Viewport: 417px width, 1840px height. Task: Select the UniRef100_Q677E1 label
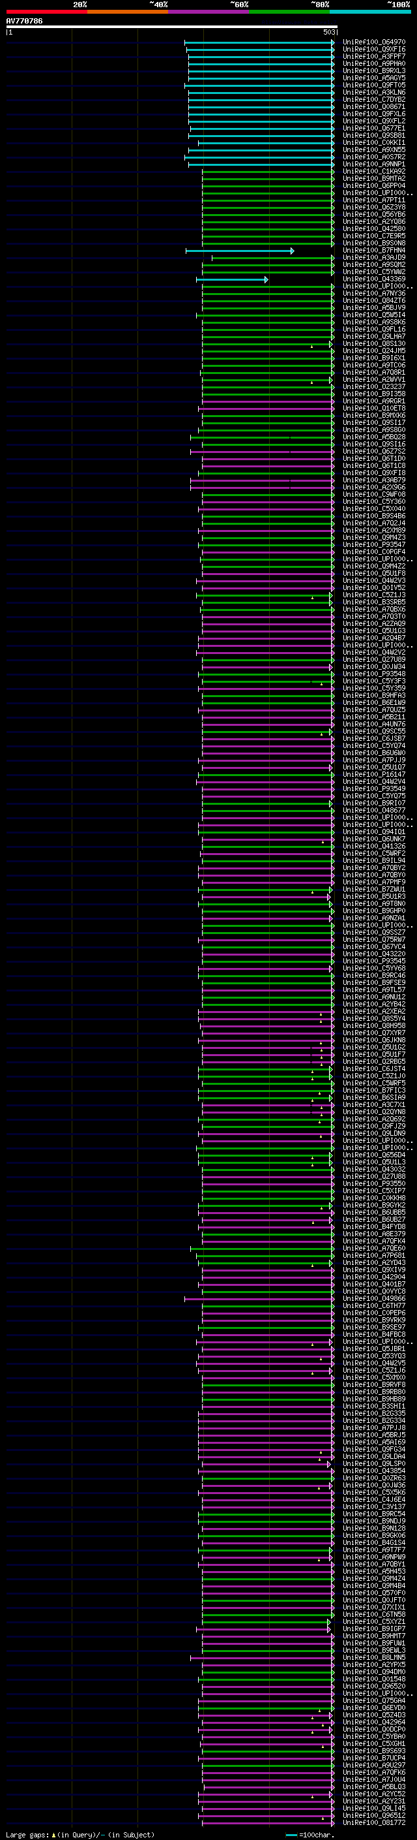tap(374, 128)
